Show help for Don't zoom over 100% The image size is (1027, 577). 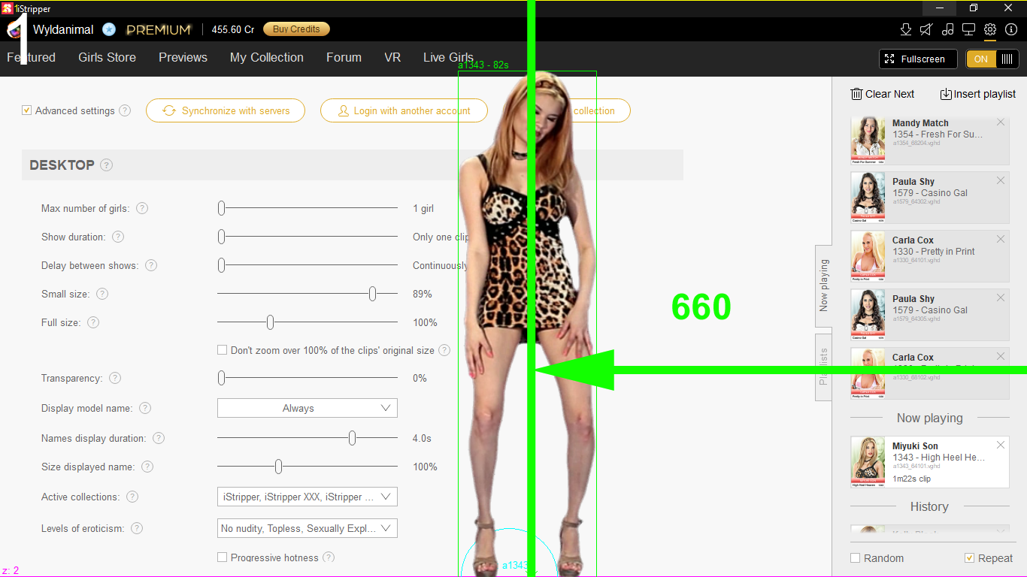444,350
